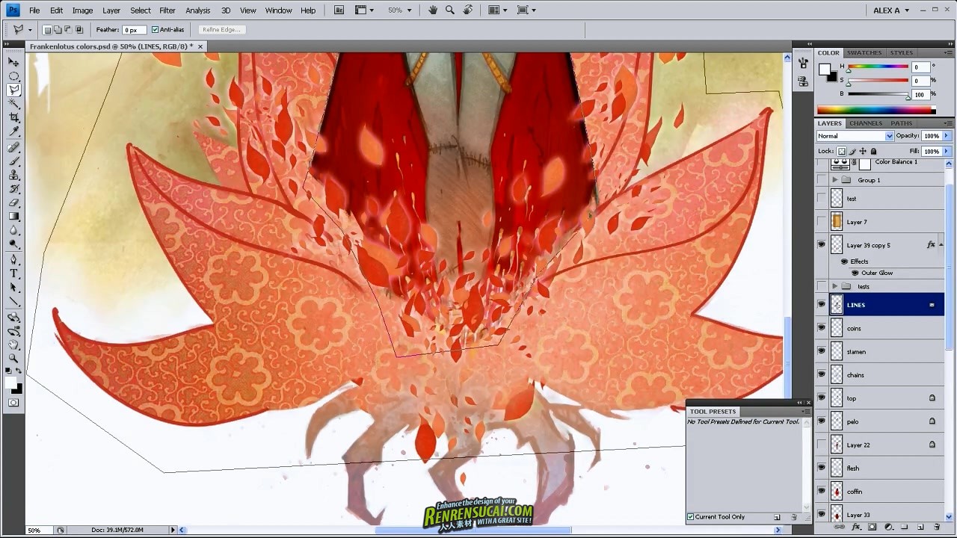Viewport: 957px width, 538px height.
Task: Select the Path Selection tool
Action: click(x=13, y=288)
